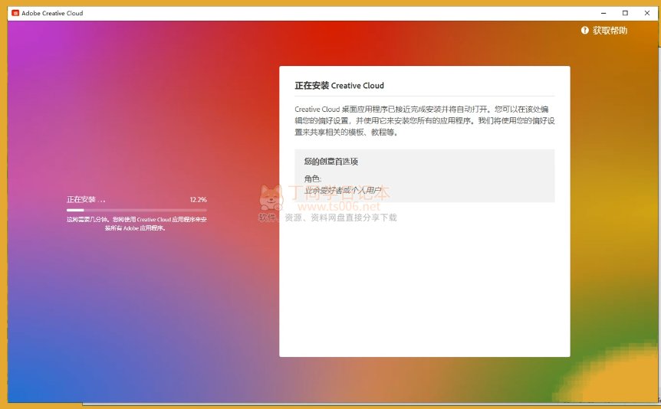Click the 这将需要几分钟 note under the progress bar
The height and width of the screenshot is (409, 661).
coord(136,224)
